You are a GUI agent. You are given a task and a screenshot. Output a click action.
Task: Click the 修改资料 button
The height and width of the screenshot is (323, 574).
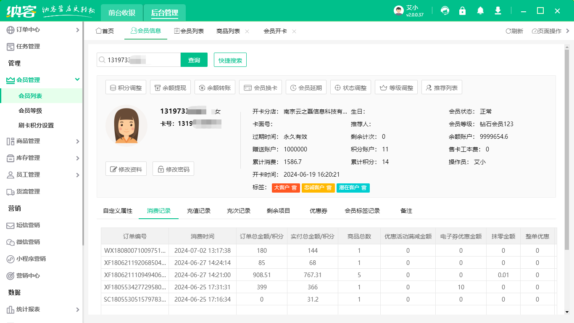tap(126, 169)
